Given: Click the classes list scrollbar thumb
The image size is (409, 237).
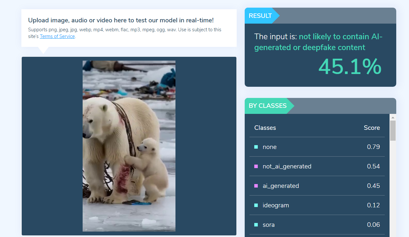Looking at the screenshot, I should pyautogui.click(x=393, y=130).
